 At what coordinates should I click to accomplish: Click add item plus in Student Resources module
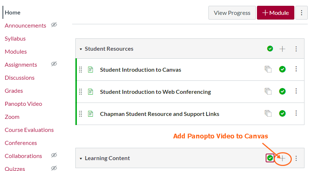(x=283, y=49)
